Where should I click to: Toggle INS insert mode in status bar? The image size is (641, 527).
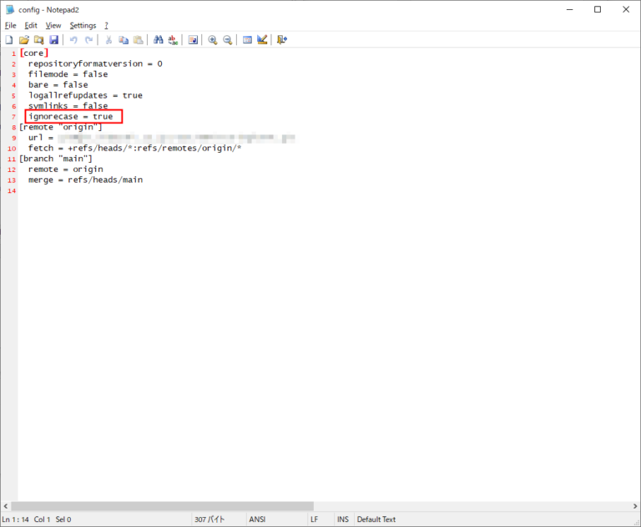click(342, 519)
